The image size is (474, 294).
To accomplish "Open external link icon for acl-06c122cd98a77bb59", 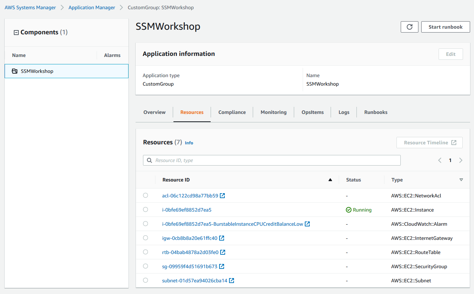I will 222,196.
